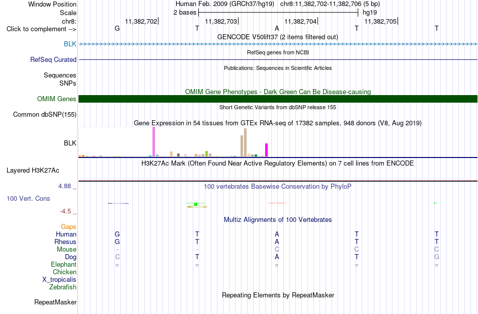Click the Mouse row's C under base A
Image resolution: width=478 pixels, height=314 pixels.
(x=277, y=250)
